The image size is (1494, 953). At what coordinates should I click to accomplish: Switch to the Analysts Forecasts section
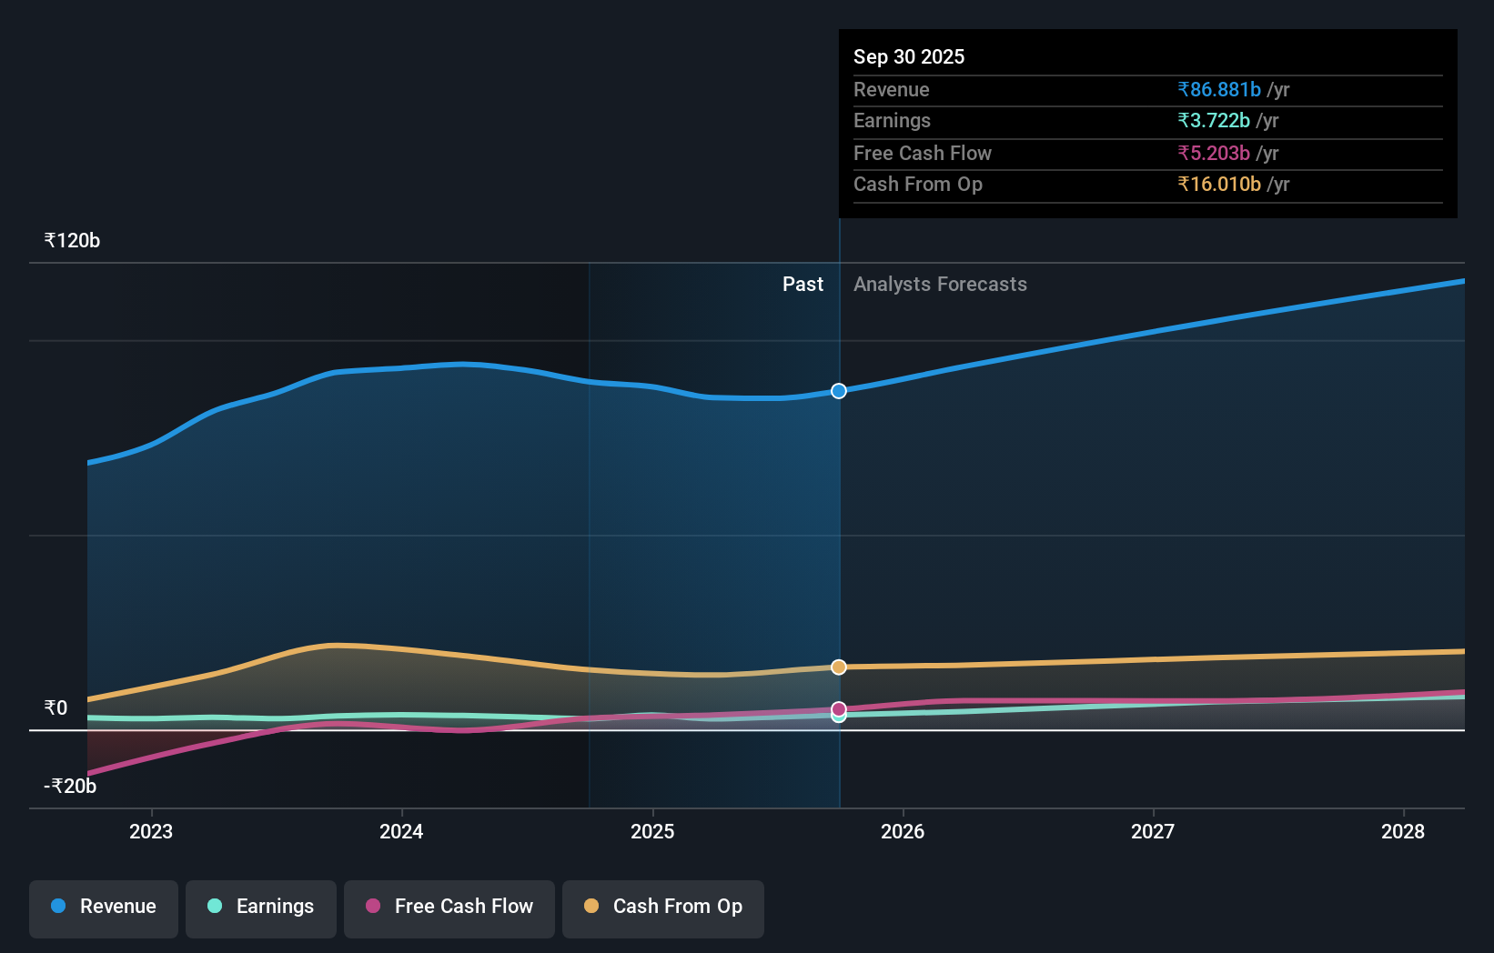[x=940, y=284]
